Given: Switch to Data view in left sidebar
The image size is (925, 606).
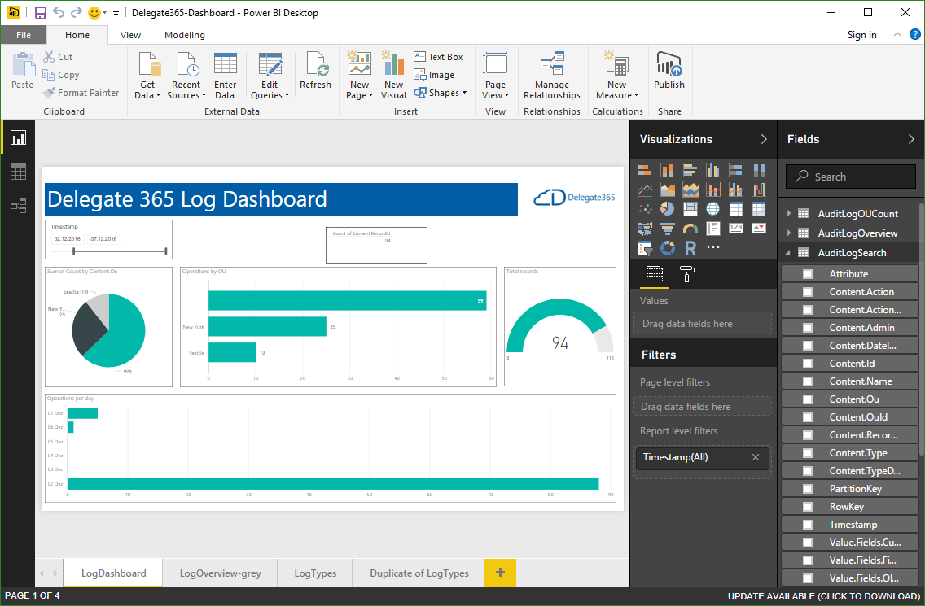Looking at the screenshot, I should (x=18, y=172).
